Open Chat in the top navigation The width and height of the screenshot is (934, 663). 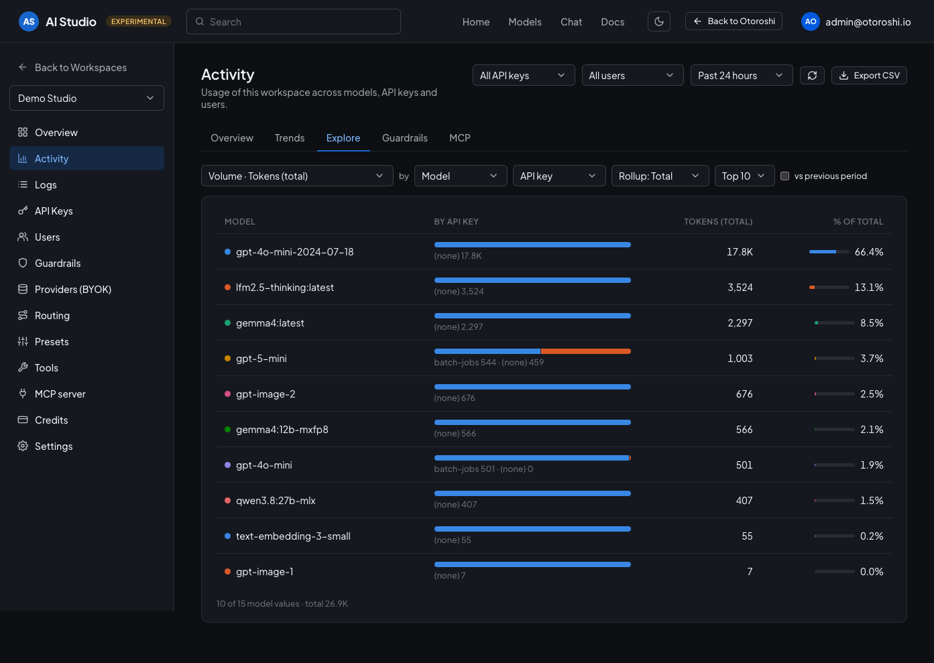(571, 21)
